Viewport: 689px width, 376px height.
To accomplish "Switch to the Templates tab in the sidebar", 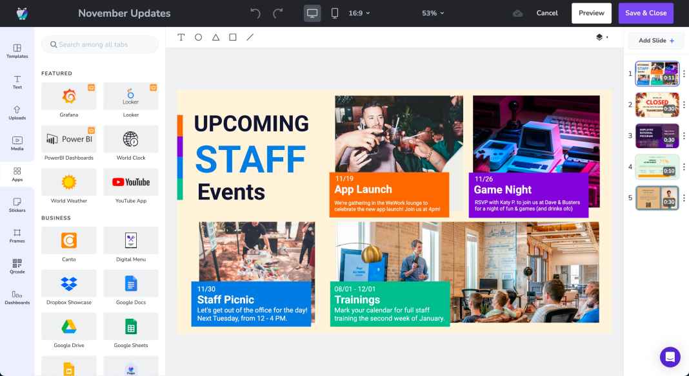I will [x=17, y=51].
